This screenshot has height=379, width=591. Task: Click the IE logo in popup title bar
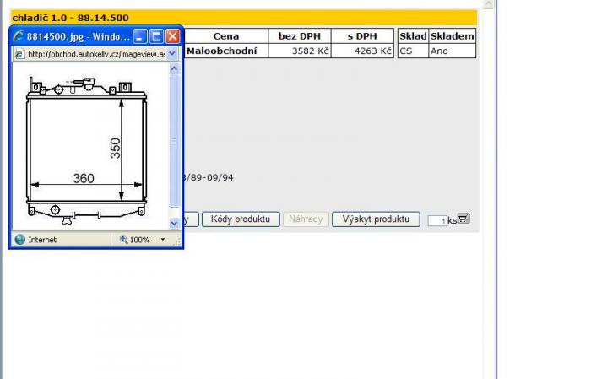click(18, 36)
